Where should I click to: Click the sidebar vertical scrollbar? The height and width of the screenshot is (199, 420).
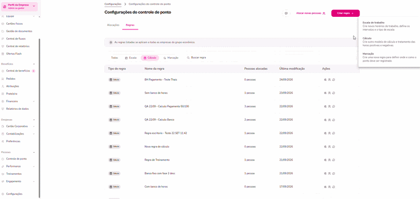tap(39, 118)
